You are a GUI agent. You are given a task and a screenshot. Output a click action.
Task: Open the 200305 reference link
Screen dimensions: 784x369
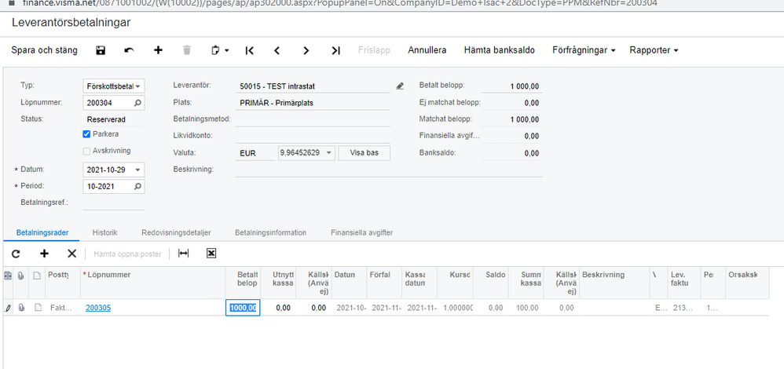pos(98,308)
